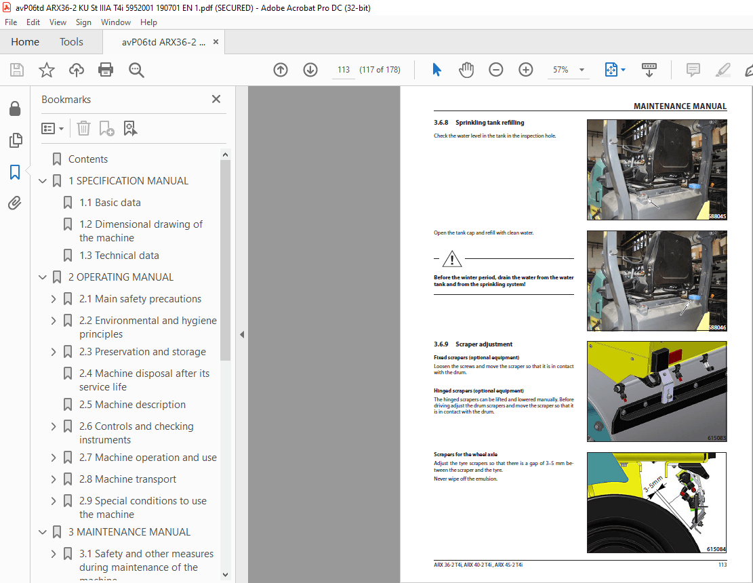Select the Highlight text tool
This screenshot has width=753, height=583.
click(x=723, y=69)
